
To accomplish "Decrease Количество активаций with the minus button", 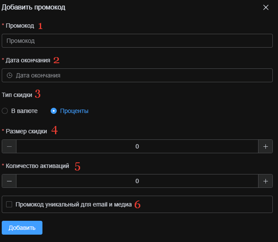I will tap(9, 181).
